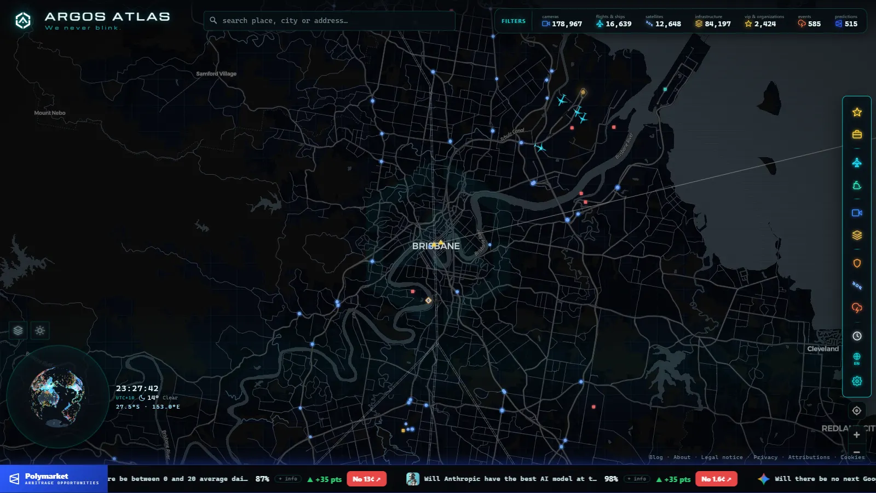Click the No 1.6¢ bet button
Viewport: 876px width, 493px height.
pos(716,479)
